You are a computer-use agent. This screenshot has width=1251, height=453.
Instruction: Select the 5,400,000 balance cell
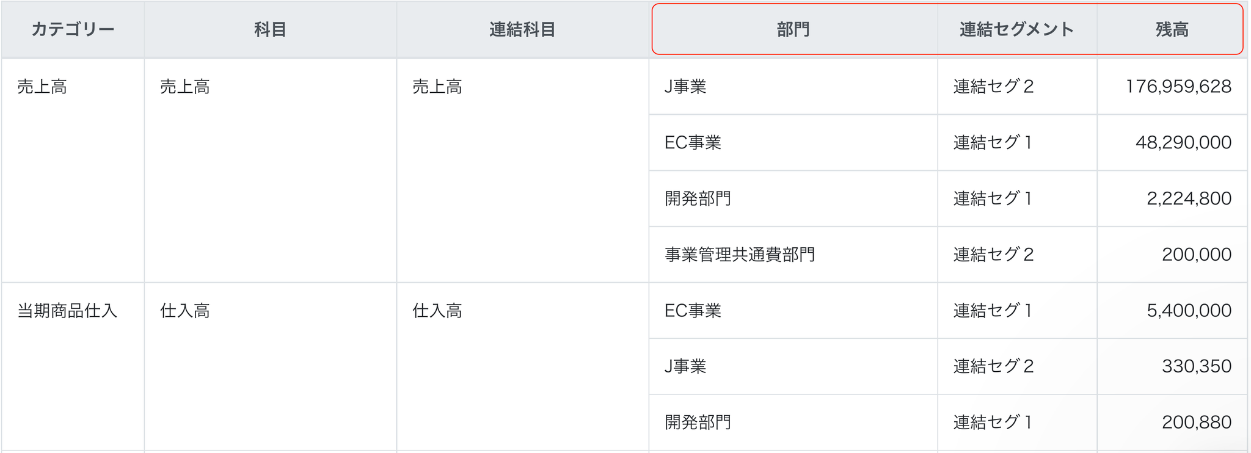[1189, 311]
